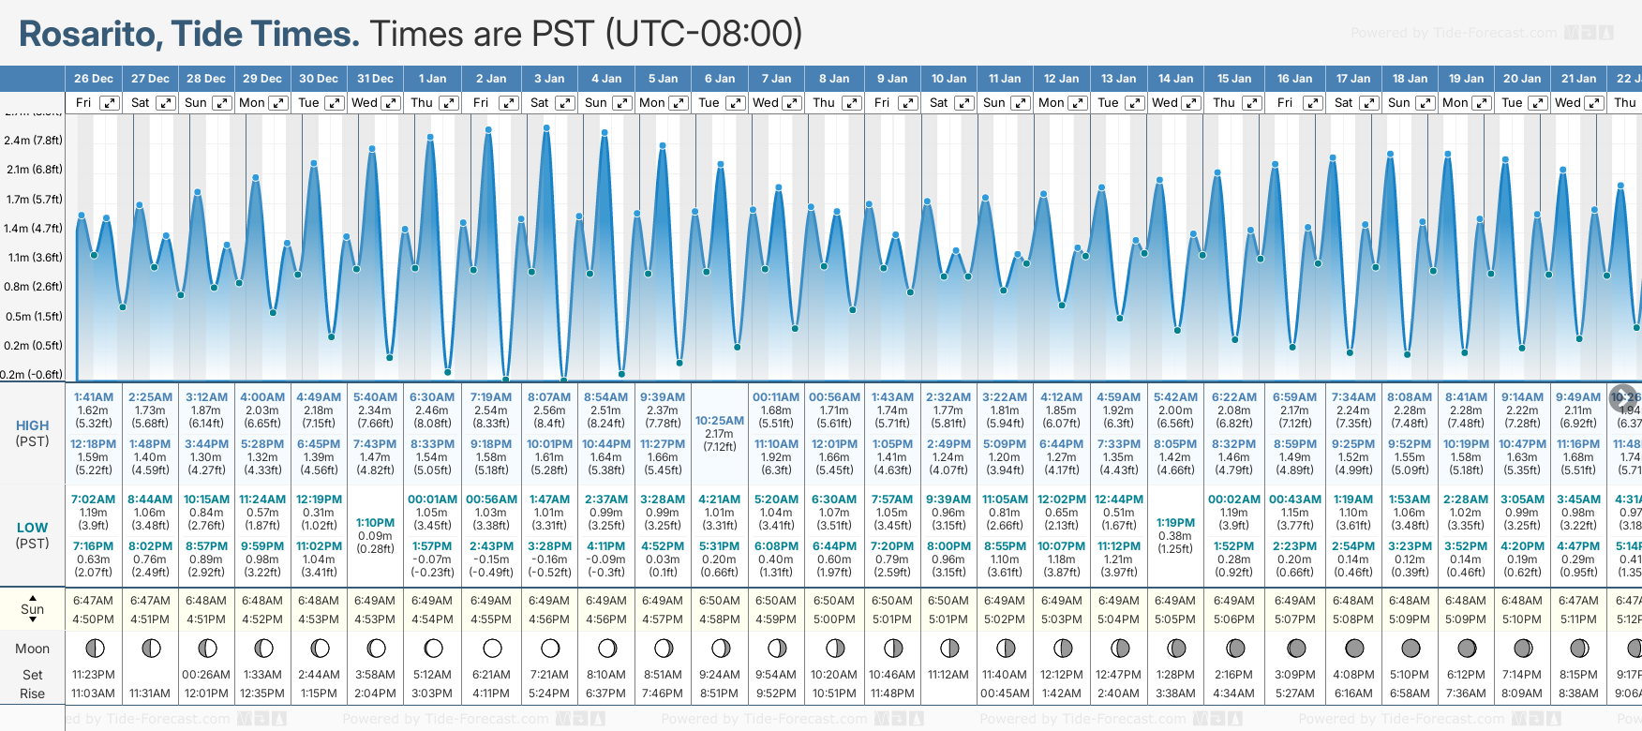
Task: Click the 7:02AM low tide entry
Action: [94, 500]
